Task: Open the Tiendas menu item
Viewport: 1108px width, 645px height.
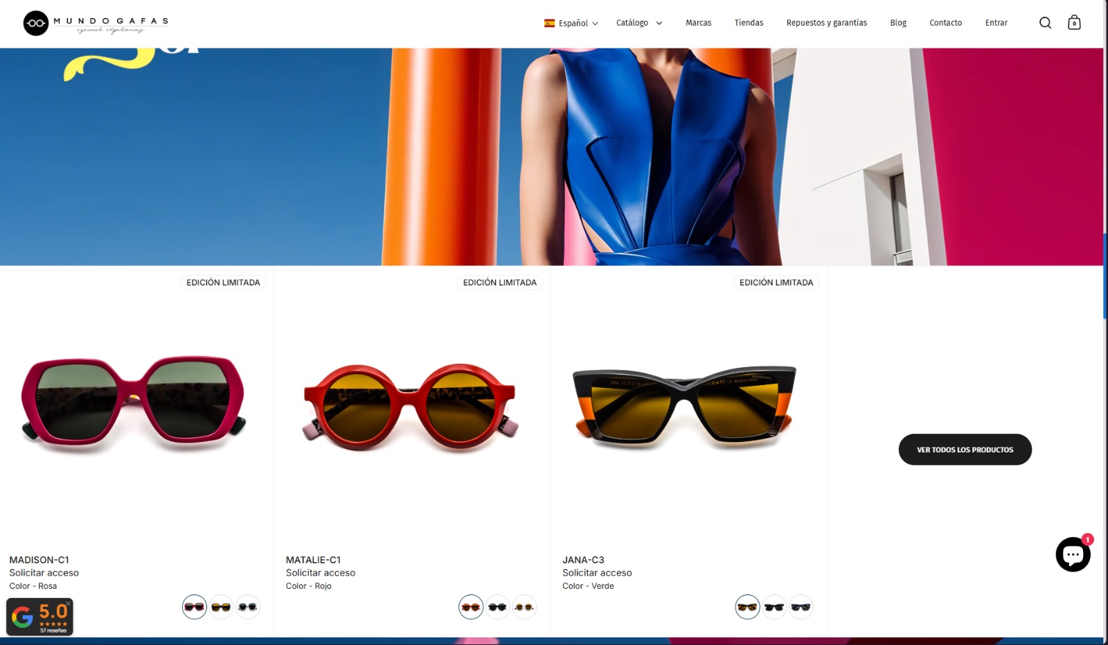Action: point(749,23)
